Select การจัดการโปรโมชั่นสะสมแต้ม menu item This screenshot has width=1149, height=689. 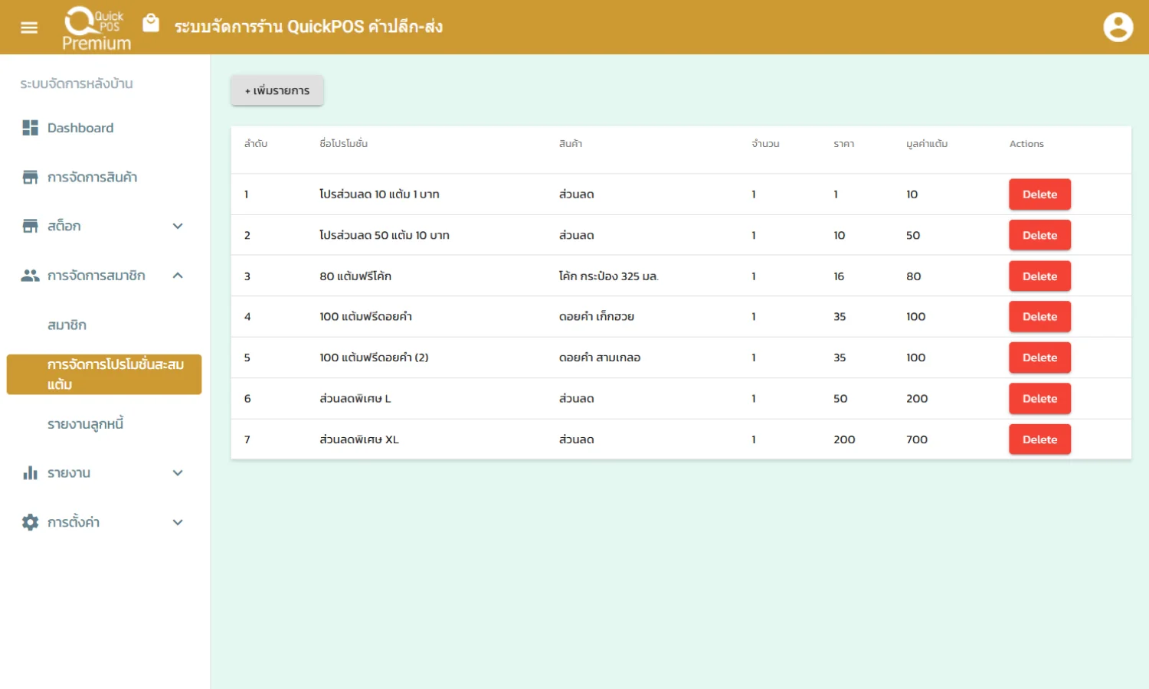coord(104,374)
